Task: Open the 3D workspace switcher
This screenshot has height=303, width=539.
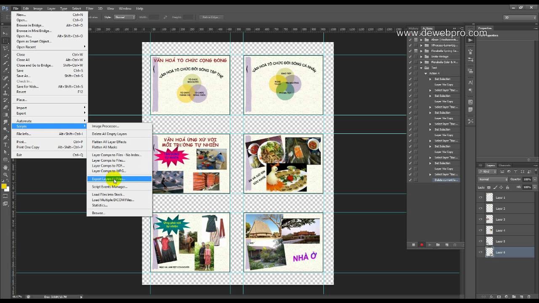Action: click(x=520, y=17)
